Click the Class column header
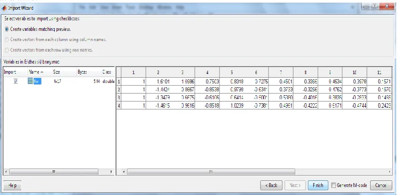The image size is (398, 195). [108, 72]
